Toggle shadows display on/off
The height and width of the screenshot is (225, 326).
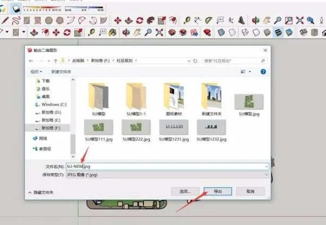(x=16, y=9)
